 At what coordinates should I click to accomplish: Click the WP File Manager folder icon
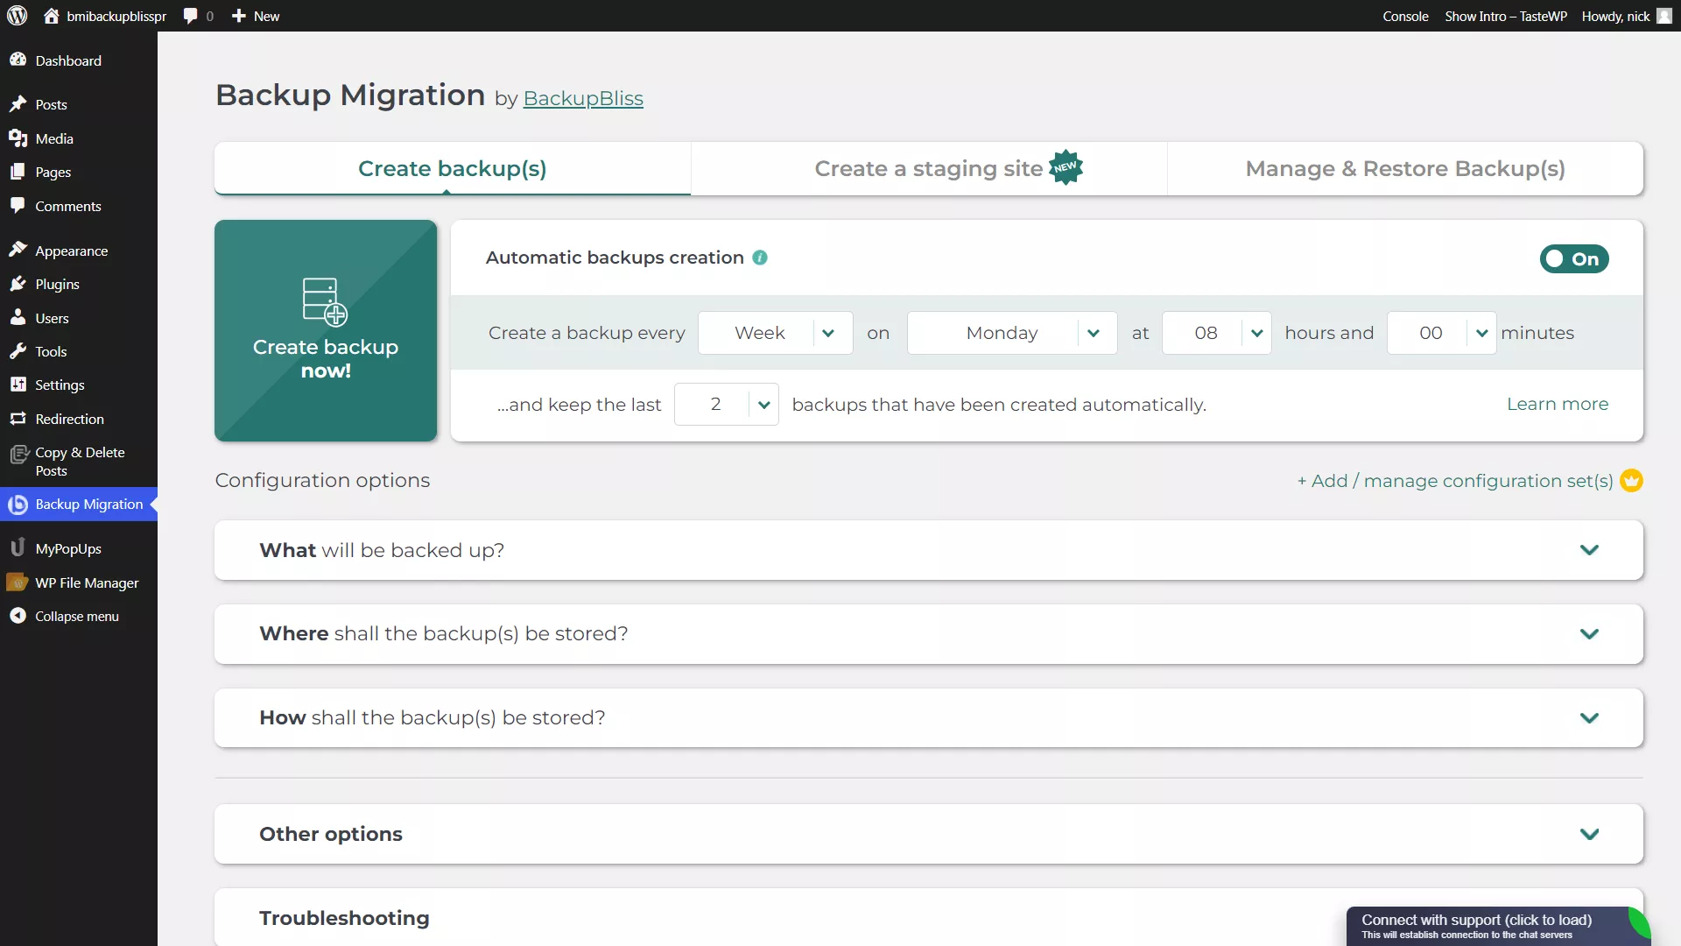coord(18,582)
